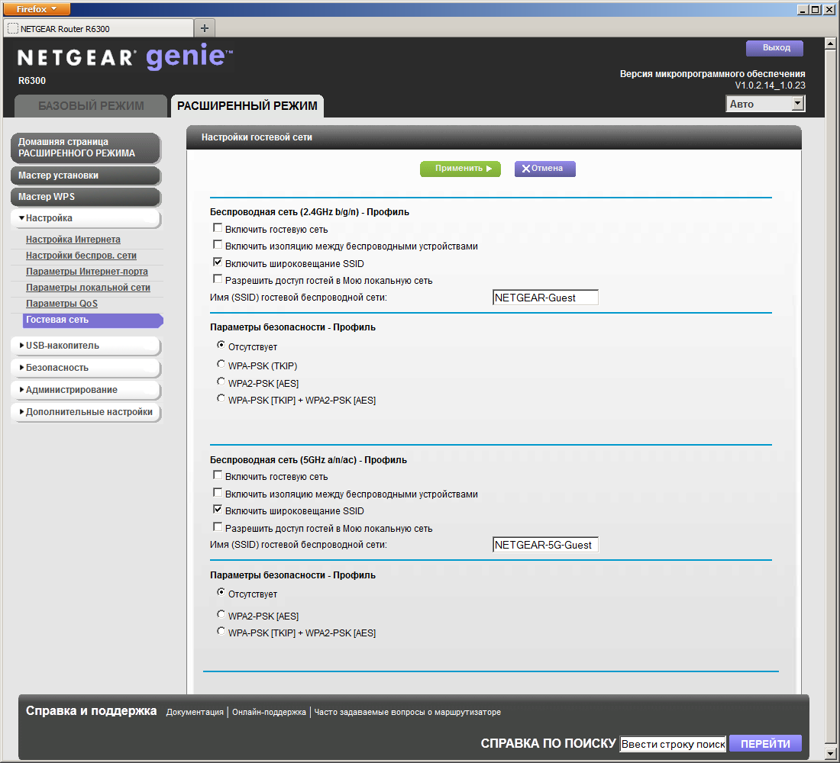Open Параметры QoS link

(x=62, y=304)
